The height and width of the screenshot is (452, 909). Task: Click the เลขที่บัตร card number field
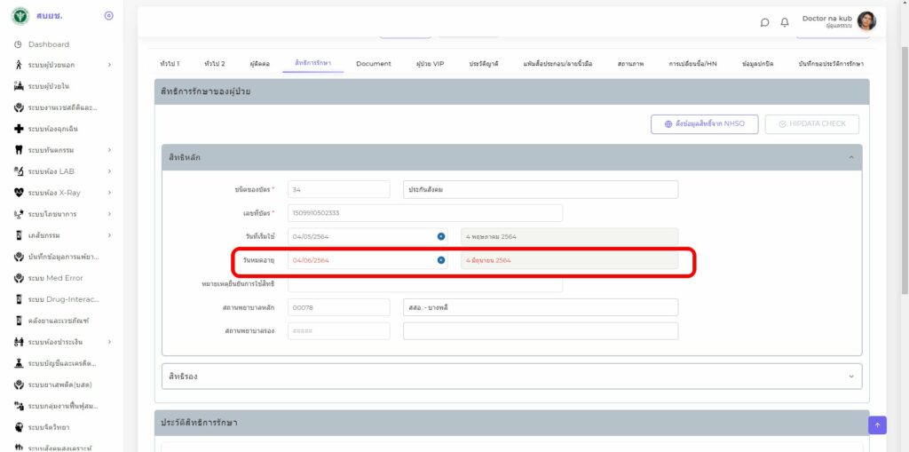pyautogui.click(x=425, y=213)
